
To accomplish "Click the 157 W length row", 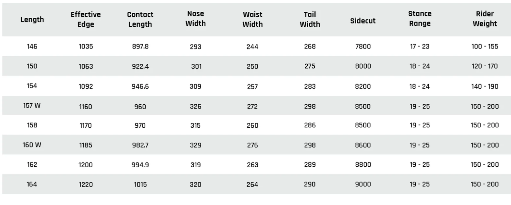I will point(256,106).
